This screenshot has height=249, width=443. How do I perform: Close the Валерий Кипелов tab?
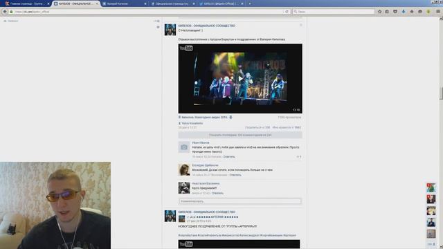145,3
